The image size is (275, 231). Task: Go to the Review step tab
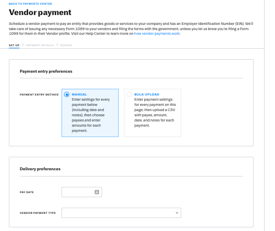coord(66,45)
